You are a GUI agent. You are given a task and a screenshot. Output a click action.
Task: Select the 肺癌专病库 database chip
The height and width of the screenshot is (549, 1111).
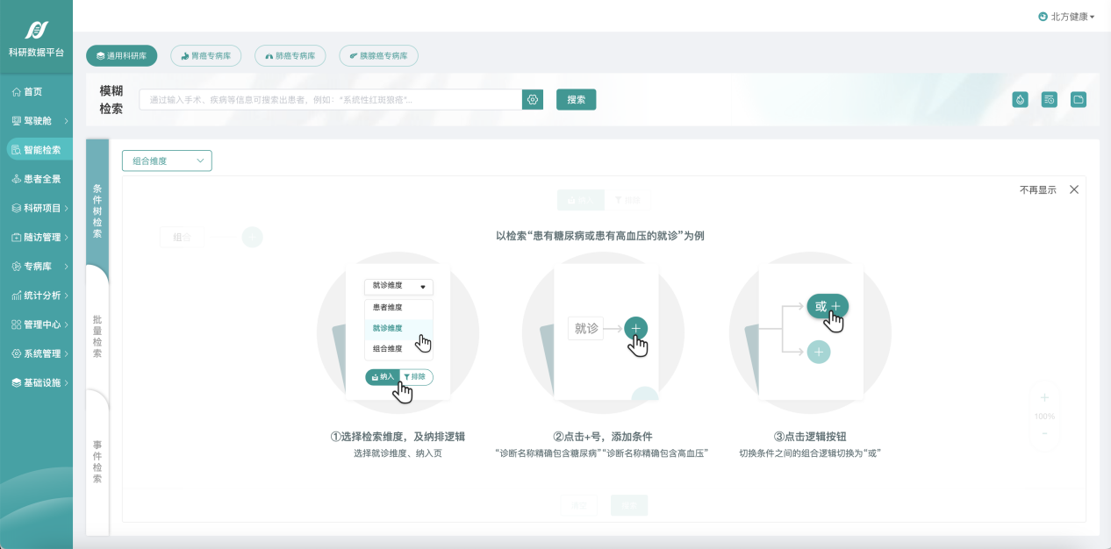(x=290, y=55)
